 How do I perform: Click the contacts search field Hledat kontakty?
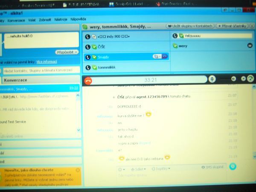tap(41, 70)
